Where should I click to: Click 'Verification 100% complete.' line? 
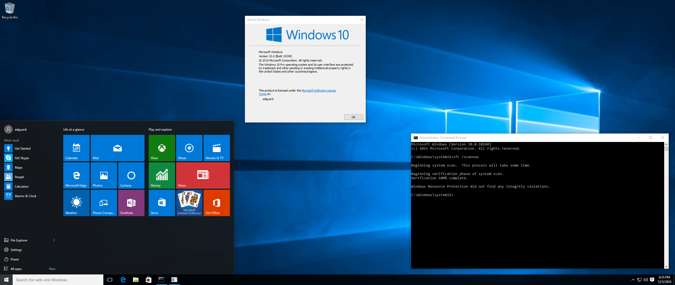(439, 178)
